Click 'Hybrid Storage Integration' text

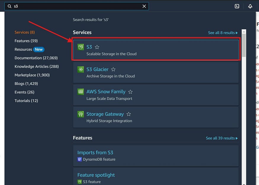tap(109, 121)
